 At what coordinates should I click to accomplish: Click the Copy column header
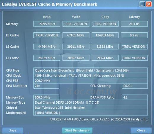click(105, 17)
